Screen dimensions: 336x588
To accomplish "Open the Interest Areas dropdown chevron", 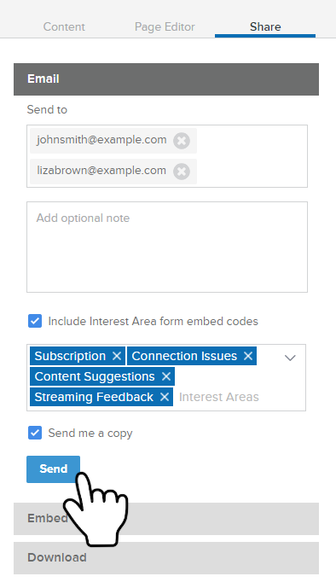I will 290,358.
